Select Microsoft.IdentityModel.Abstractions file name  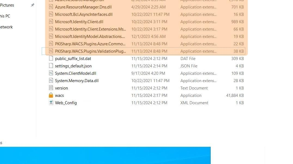(90, 37)
